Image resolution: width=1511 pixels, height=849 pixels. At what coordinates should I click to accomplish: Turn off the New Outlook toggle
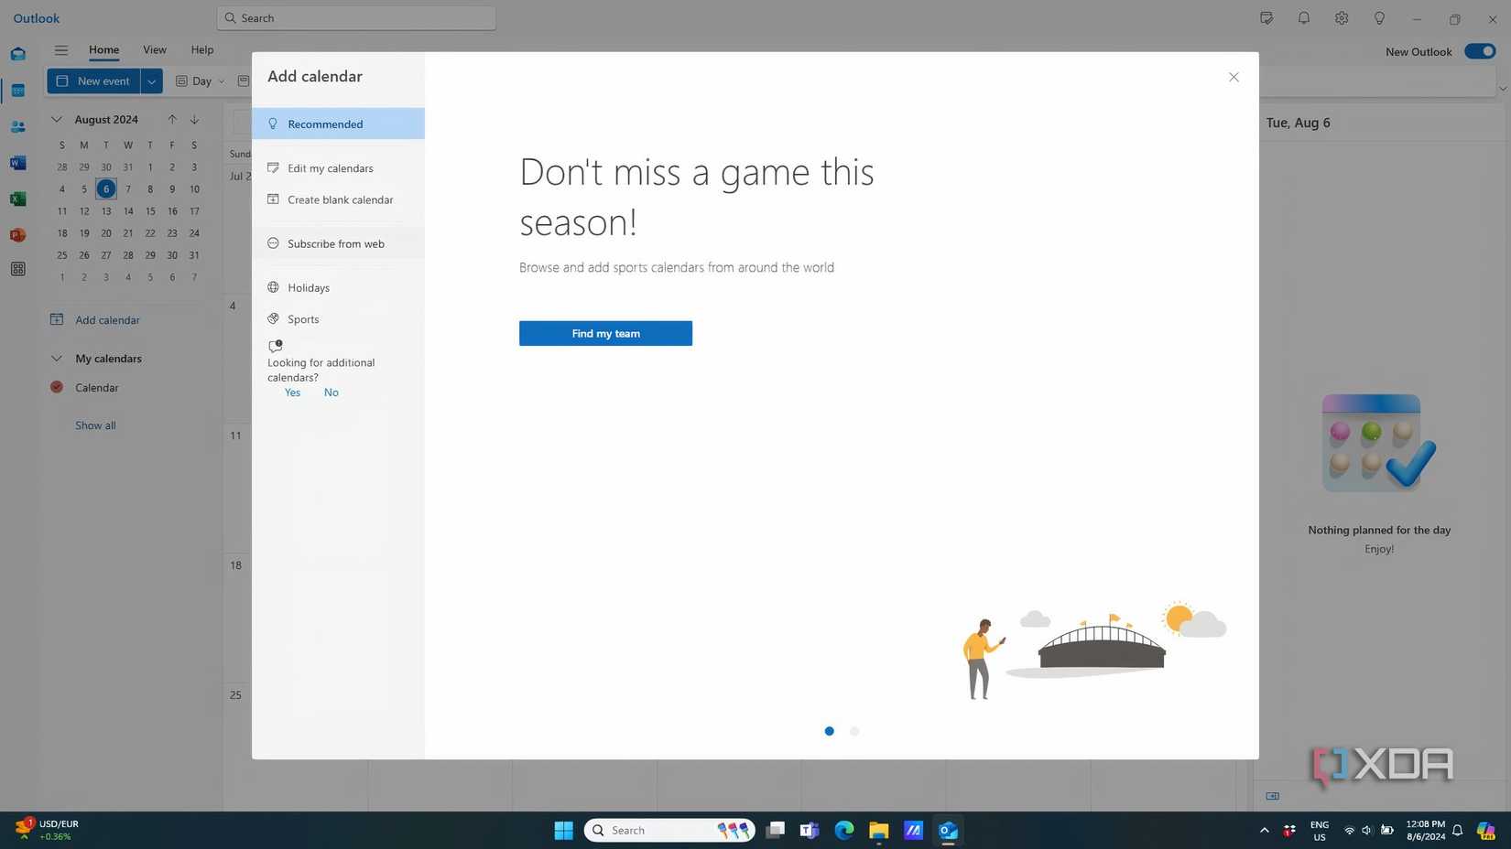coord(1479,51)
